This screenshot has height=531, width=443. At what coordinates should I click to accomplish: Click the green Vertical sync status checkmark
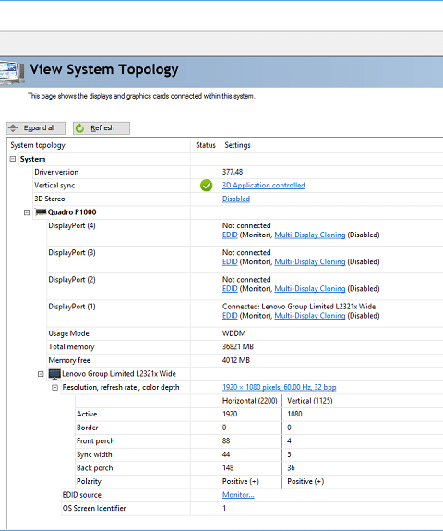coord(206,186)
